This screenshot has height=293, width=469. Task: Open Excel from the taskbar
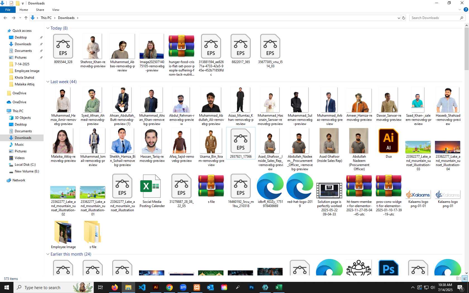pyautogui.click(x=279, y=287)
